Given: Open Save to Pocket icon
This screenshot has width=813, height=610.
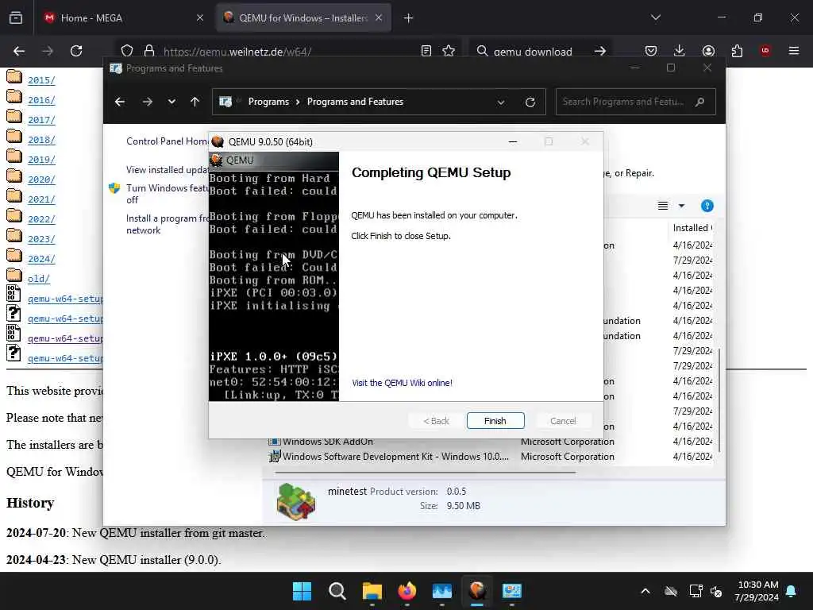Looking at the screenshot, I should [x=651, y=51].
